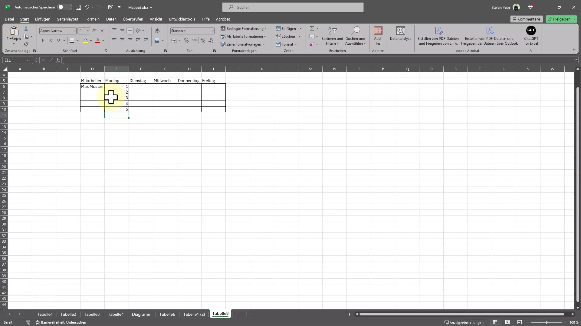
Task: Select the Tabelle4 sheet tab
Action: click(116, 314)
